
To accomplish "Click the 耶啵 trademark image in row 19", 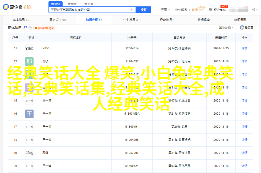I will (x=29, y=153).
